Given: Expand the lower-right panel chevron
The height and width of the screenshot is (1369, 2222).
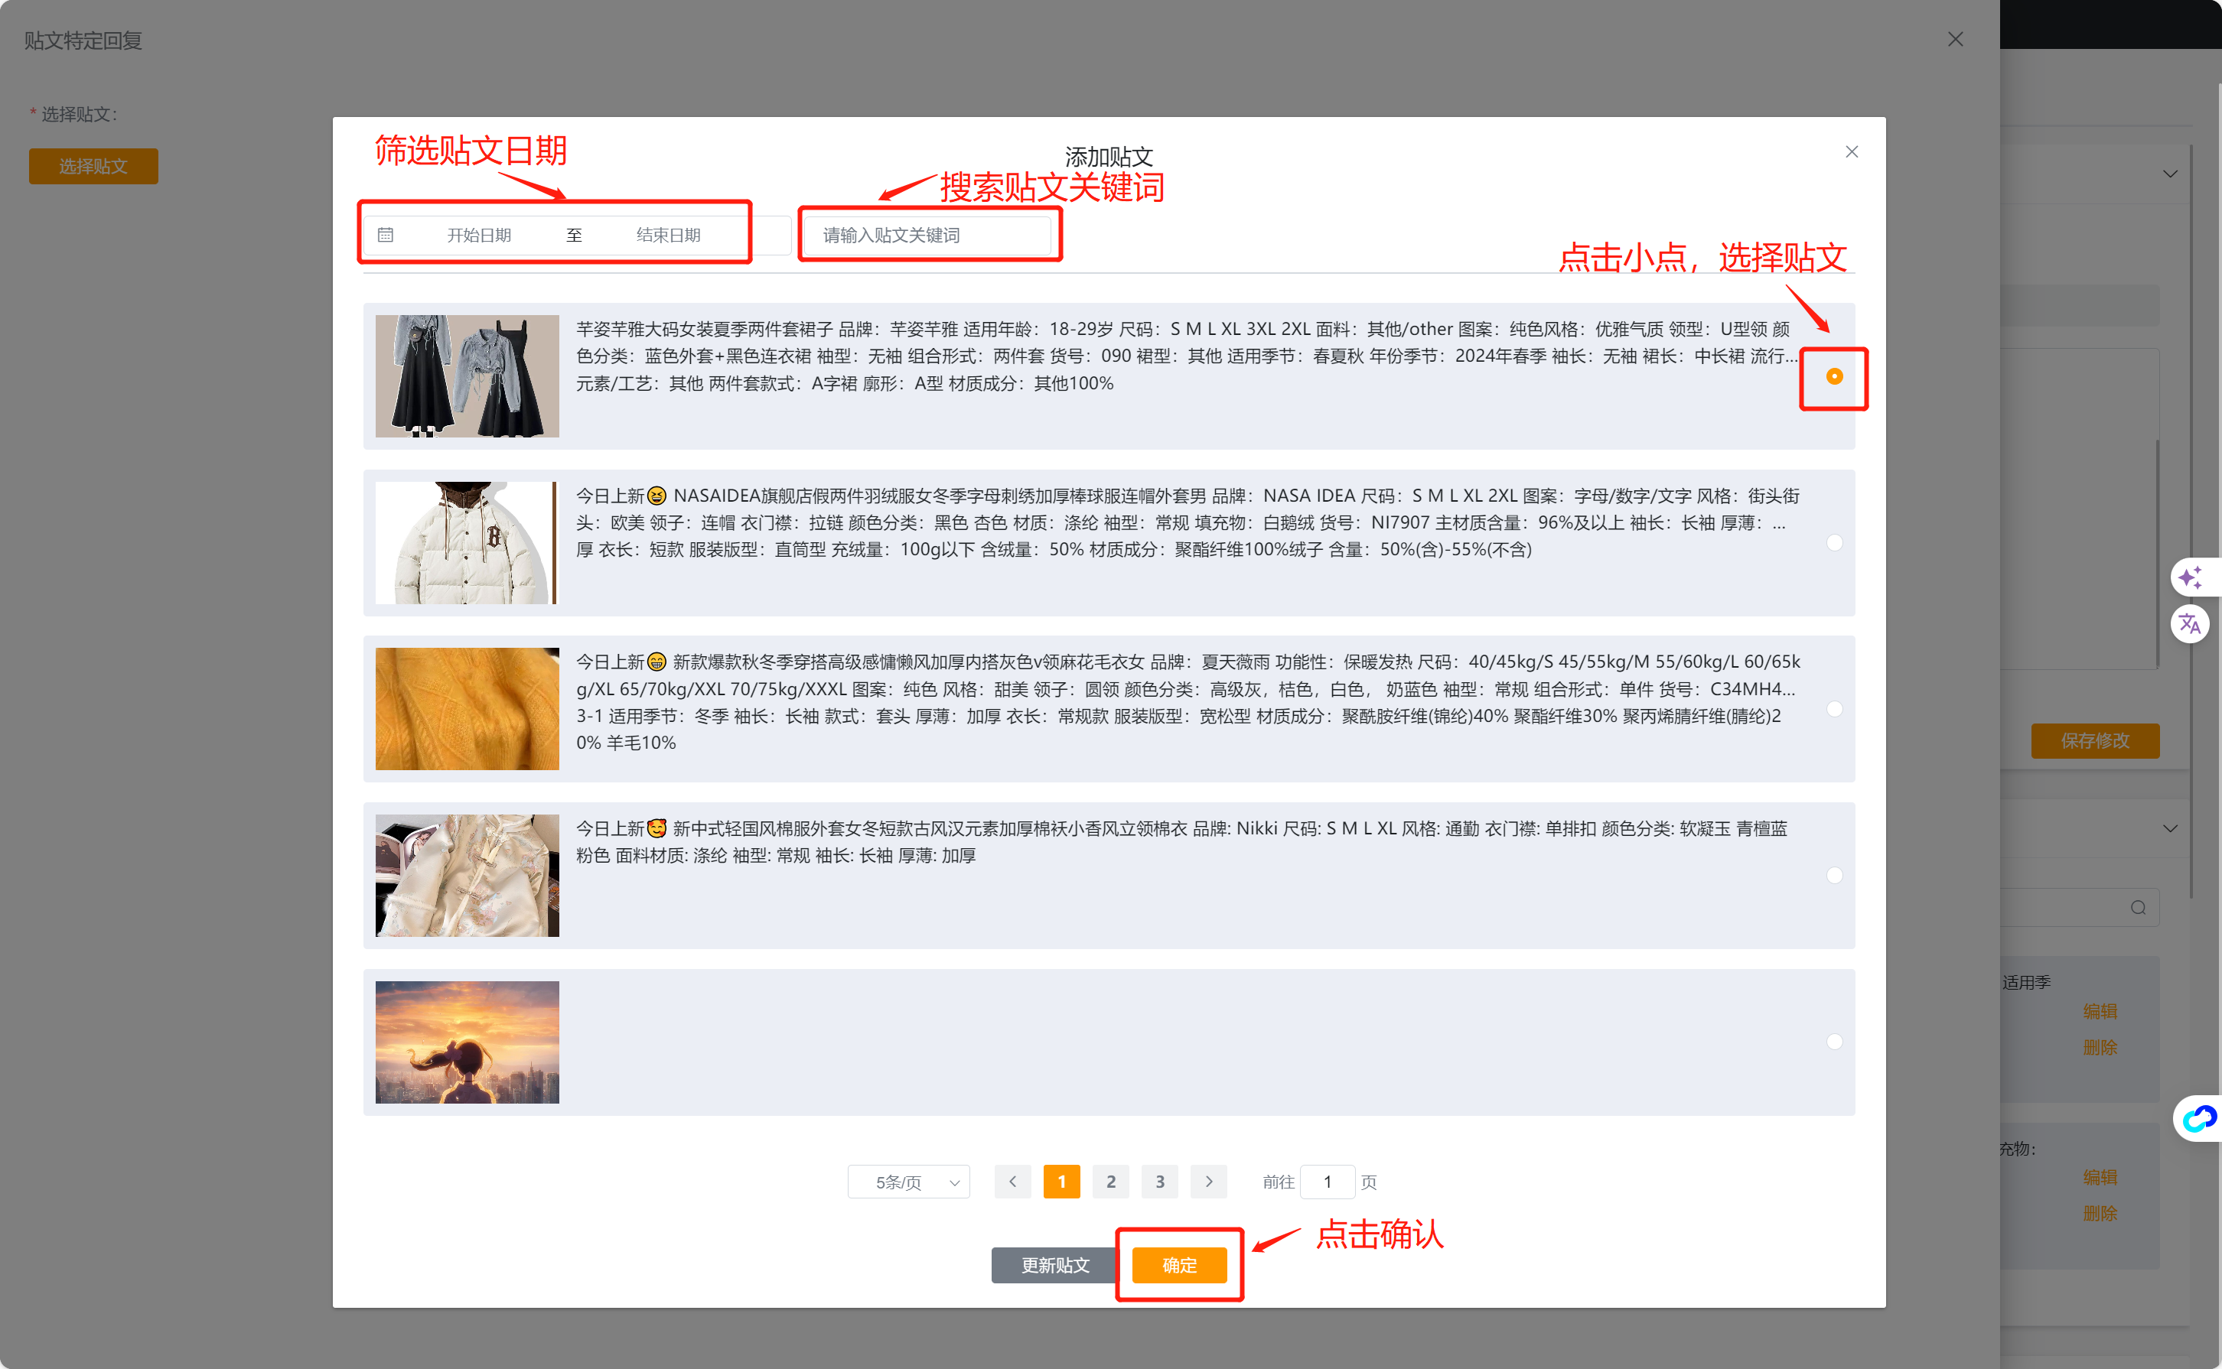Looking at the screenshot, I should (2171, 828).
